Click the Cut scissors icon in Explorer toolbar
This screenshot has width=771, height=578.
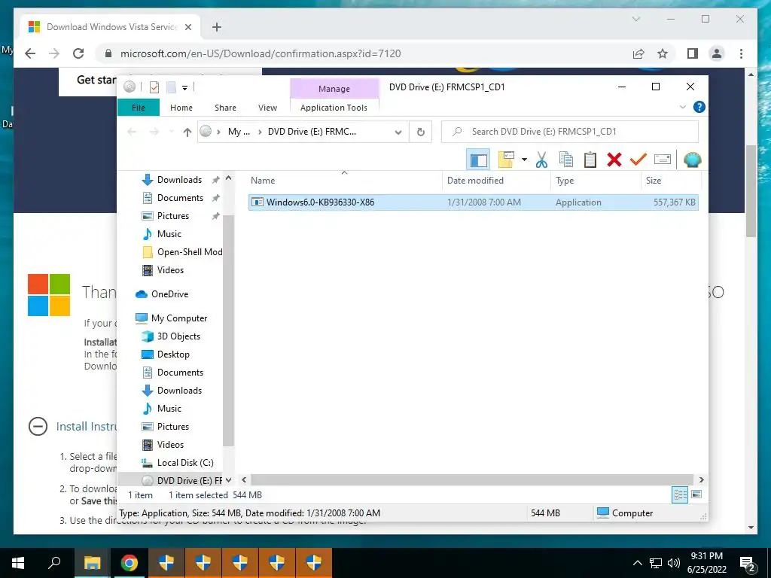click(x=541, y=160)
